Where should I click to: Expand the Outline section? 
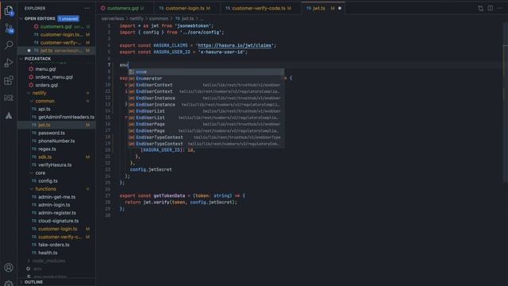[x=21, y=282]
